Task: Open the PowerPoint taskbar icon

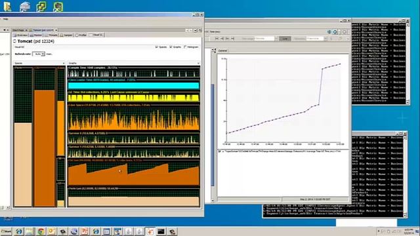Action: coord(85,231)
